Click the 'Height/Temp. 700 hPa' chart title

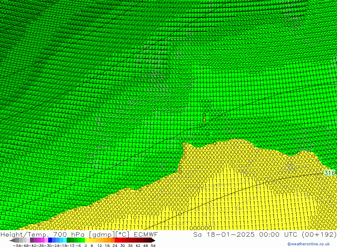(43, 234)
